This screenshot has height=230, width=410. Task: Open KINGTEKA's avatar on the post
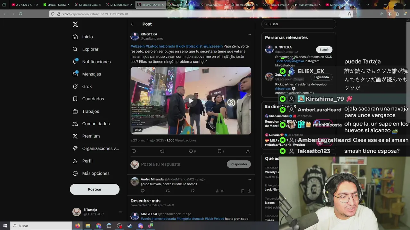pyautogui.click(x=135, y=36)
